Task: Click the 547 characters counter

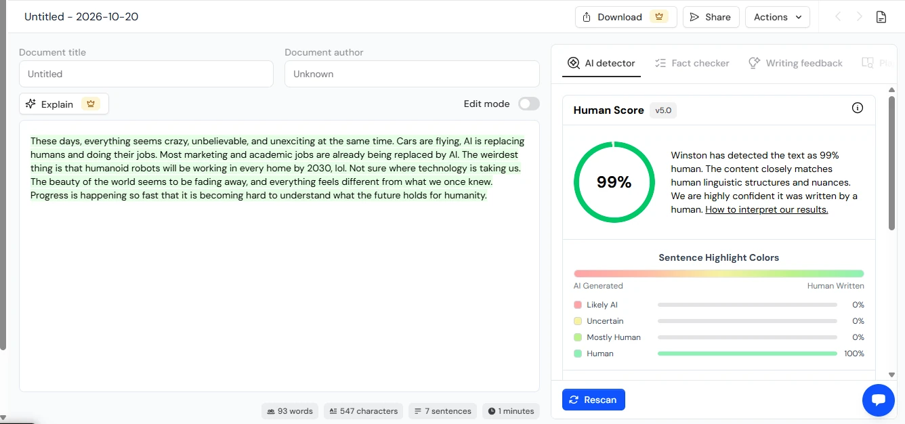Action: 363,411
